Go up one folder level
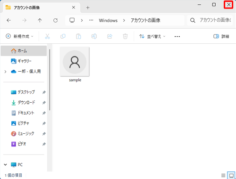 (40, 20)
